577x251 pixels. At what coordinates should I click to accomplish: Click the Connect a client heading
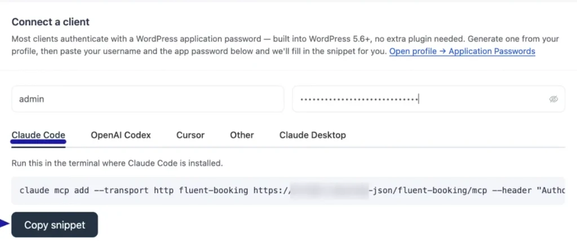coord(50,22)
